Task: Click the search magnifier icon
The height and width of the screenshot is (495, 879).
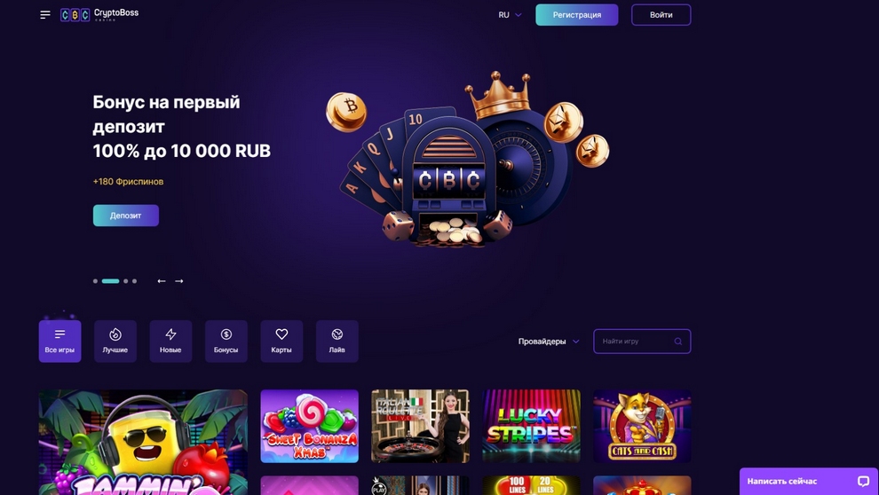Action: 677,342
